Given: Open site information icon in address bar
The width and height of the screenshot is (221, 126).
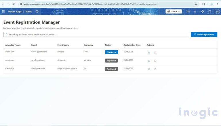Looking at the screenshot, I should 21,4.
